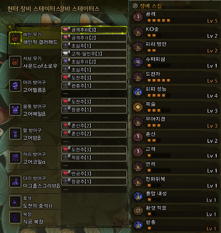Click the 서브 무기 weapon icon
This screenshot has width=221, height=233.
15,62
